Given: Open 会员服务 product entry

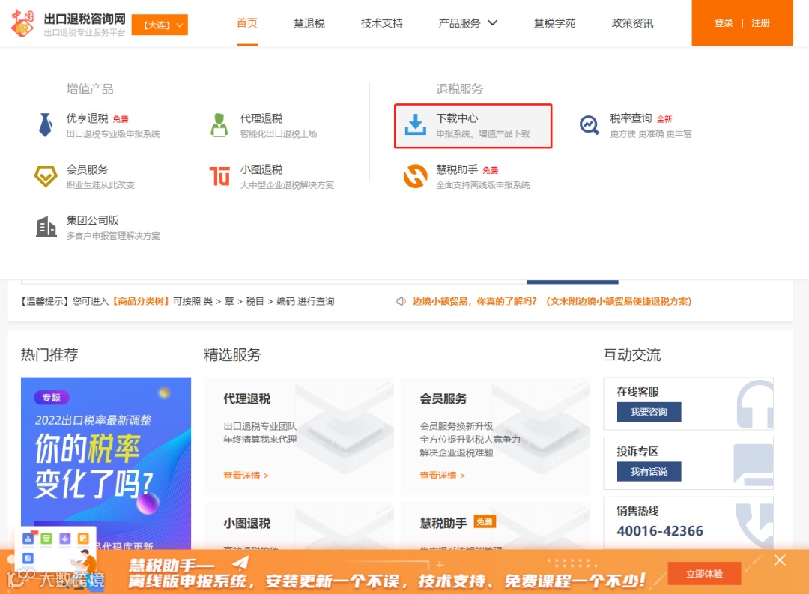Looking at the screenshot, I should coord(100,177).
